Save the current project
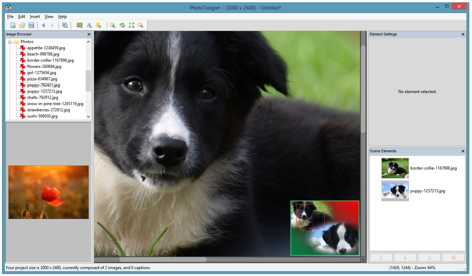472x276 pixels. pos(31,25)
